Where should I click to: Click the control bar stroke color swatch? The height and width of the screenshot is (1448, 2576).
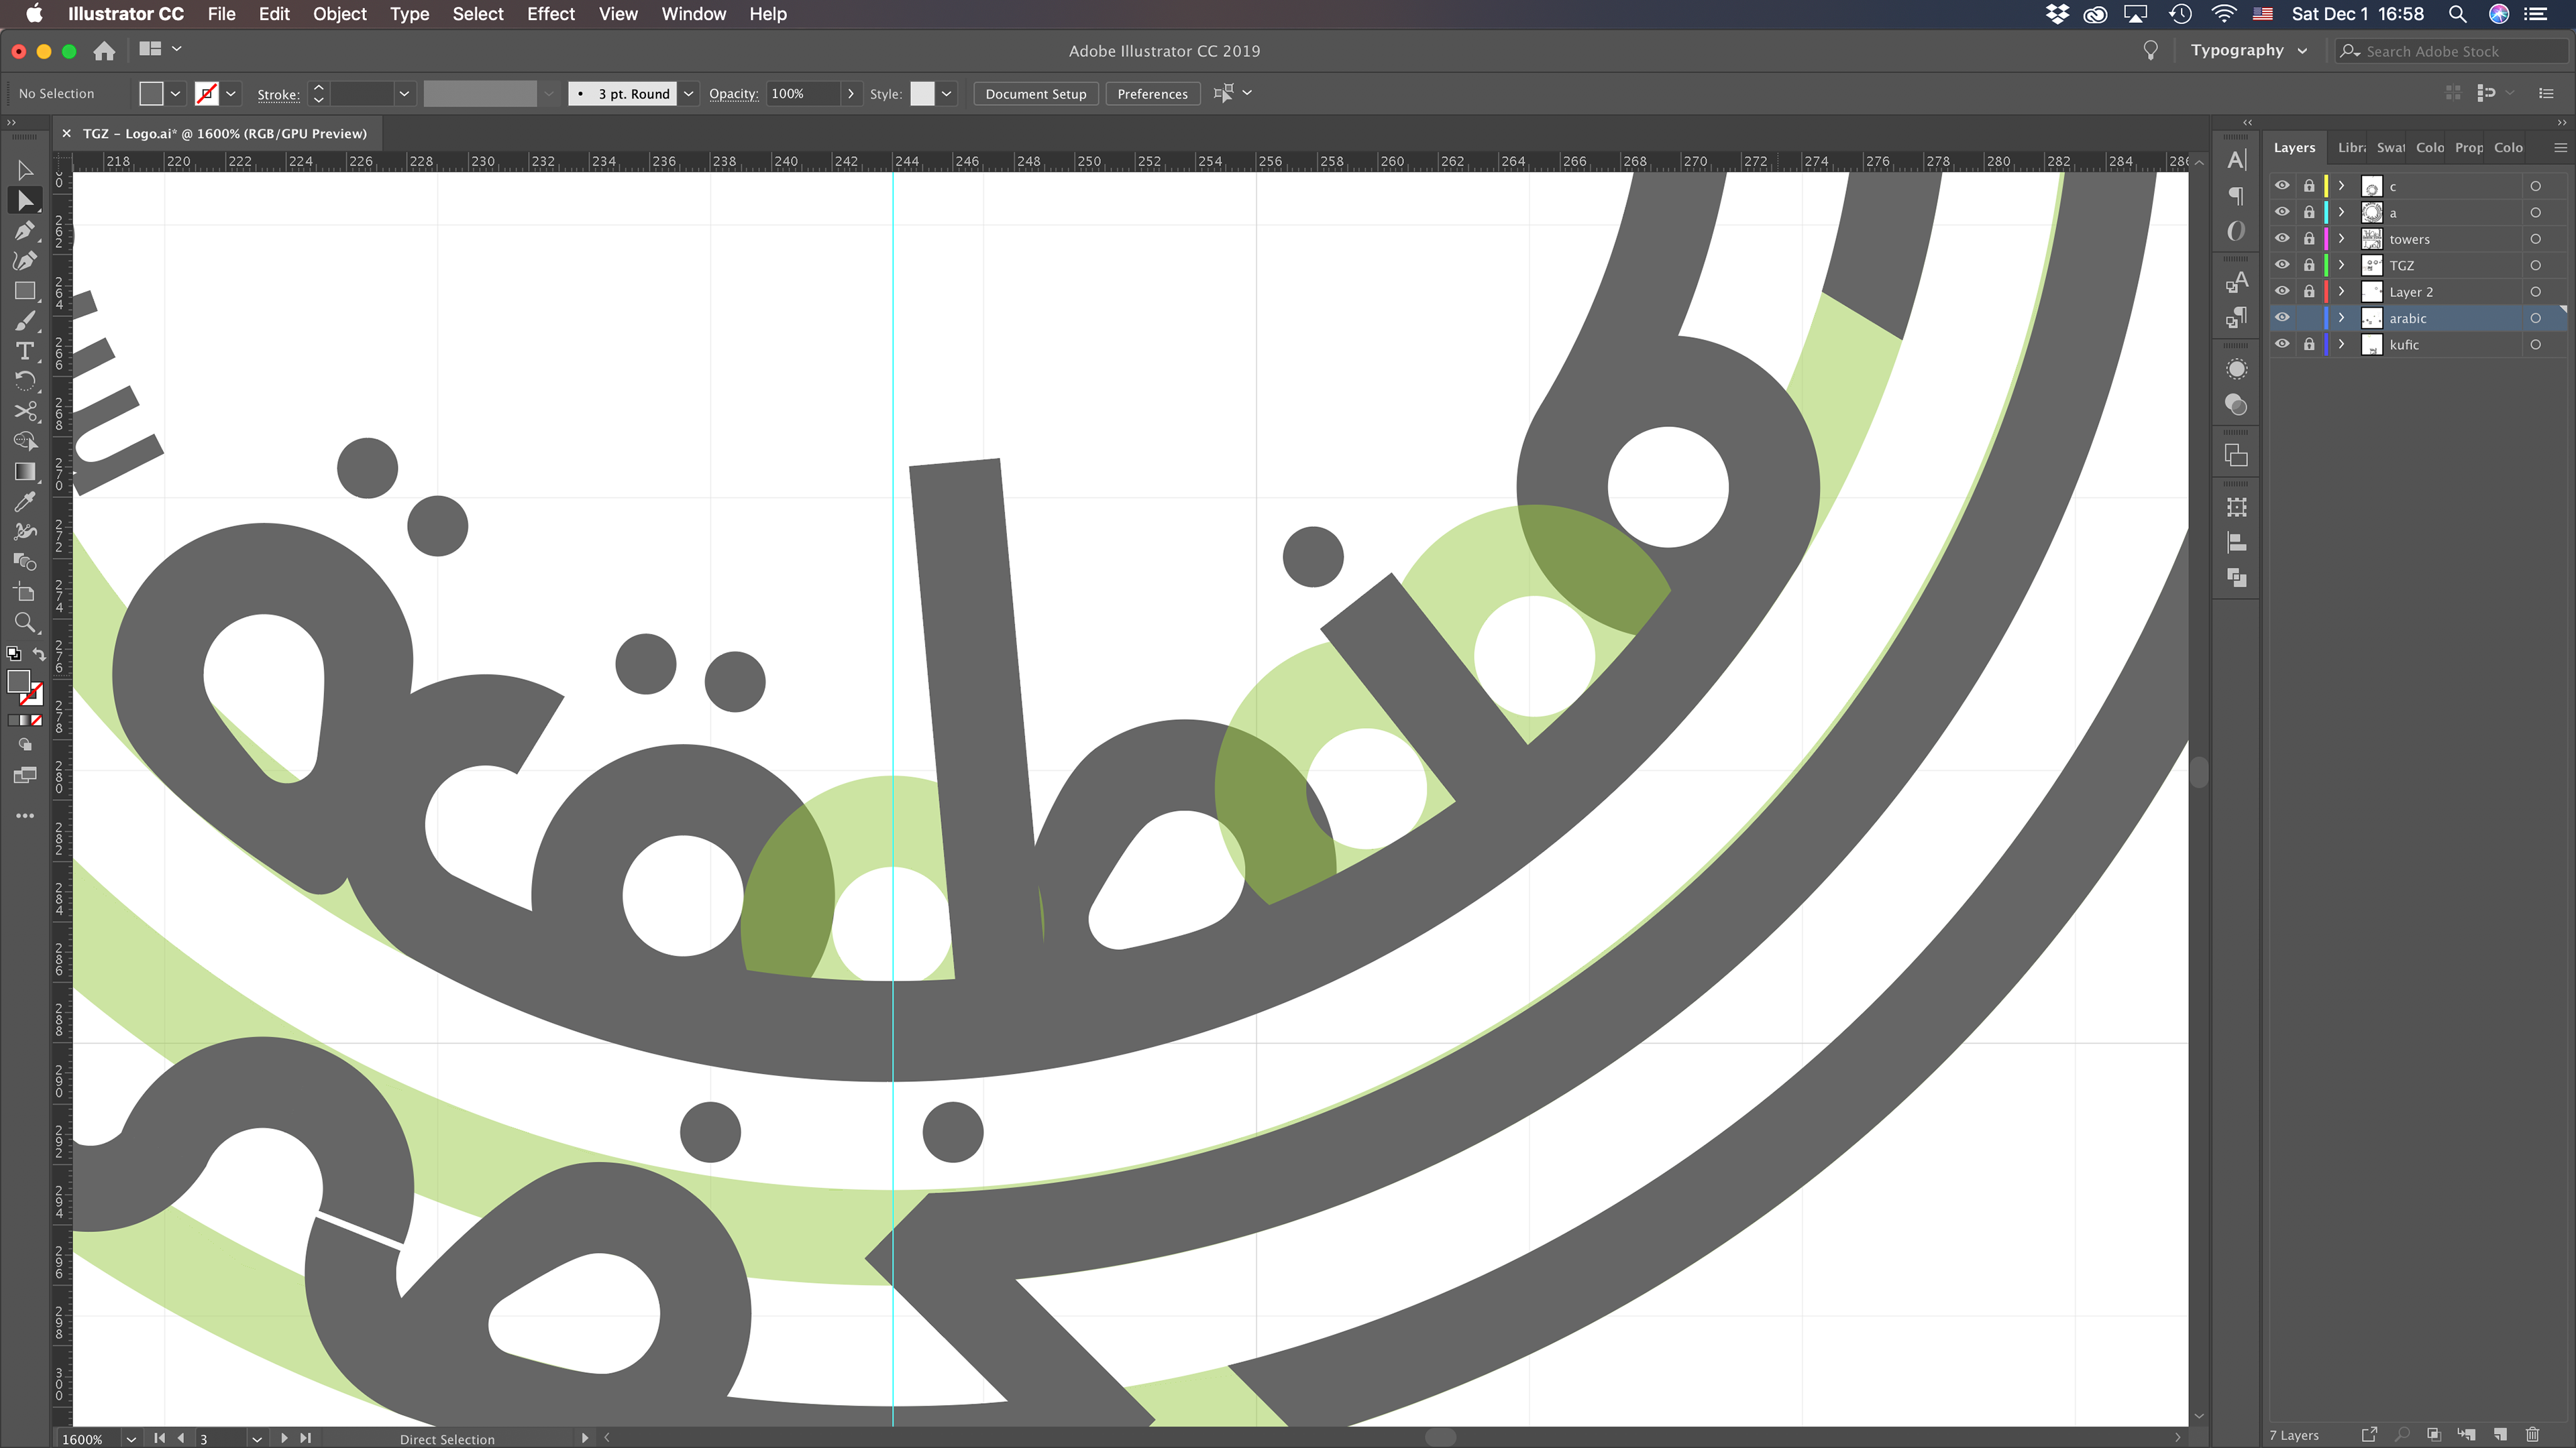[x=207, y=94]
